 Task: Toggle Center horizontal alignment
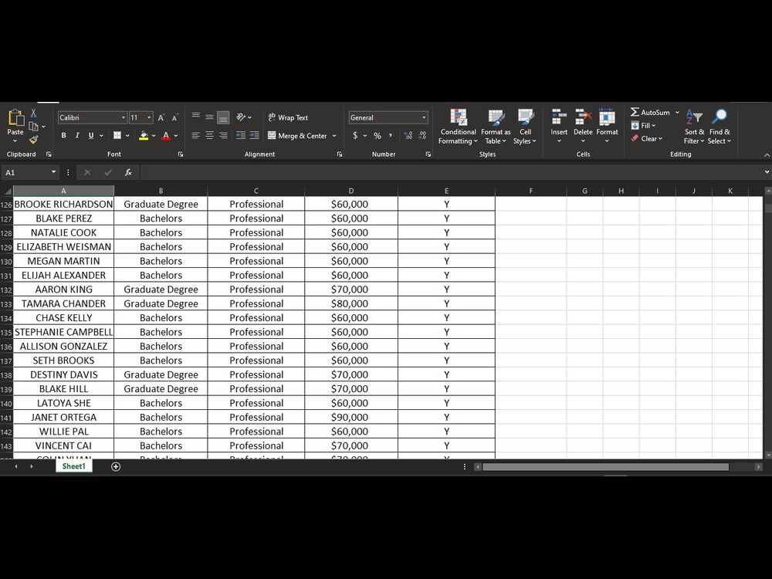point(210,135)
